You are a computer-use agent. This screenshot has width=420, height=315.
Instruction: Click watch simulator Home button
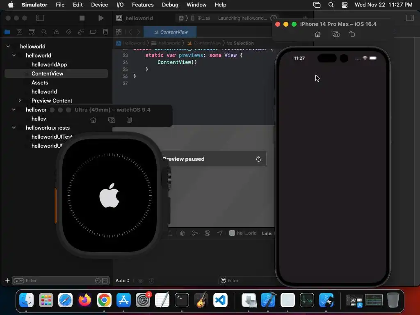93,120
